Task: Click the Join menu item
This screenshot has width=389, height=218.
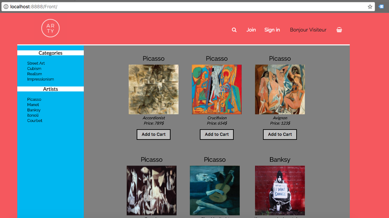Action: [x=251, y=30]
